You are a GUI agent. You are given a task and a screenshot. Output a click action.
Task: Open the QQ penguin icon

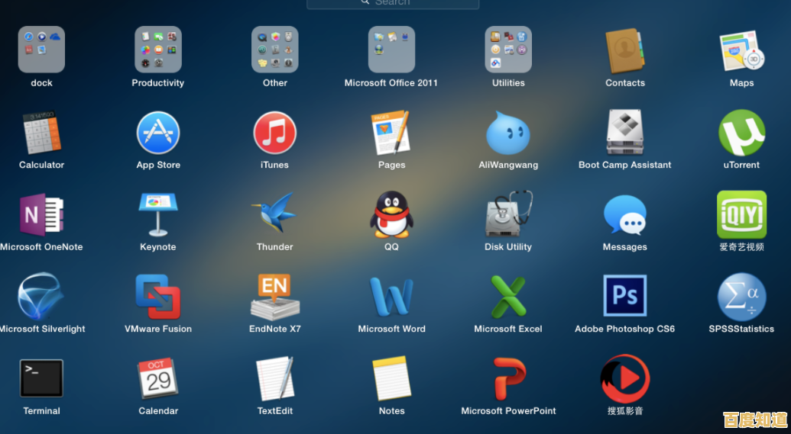[391, 215]
